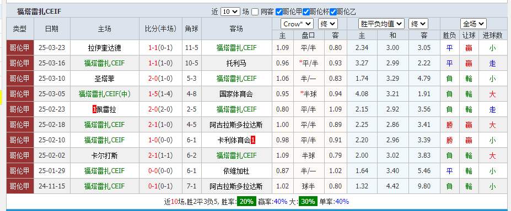Image resolution: width=511 pixels, height=211 pixels.
Task: Click 福塔雷扎CEIF(中) in the 25-03-05 row
Action: (x=105, y=94)
